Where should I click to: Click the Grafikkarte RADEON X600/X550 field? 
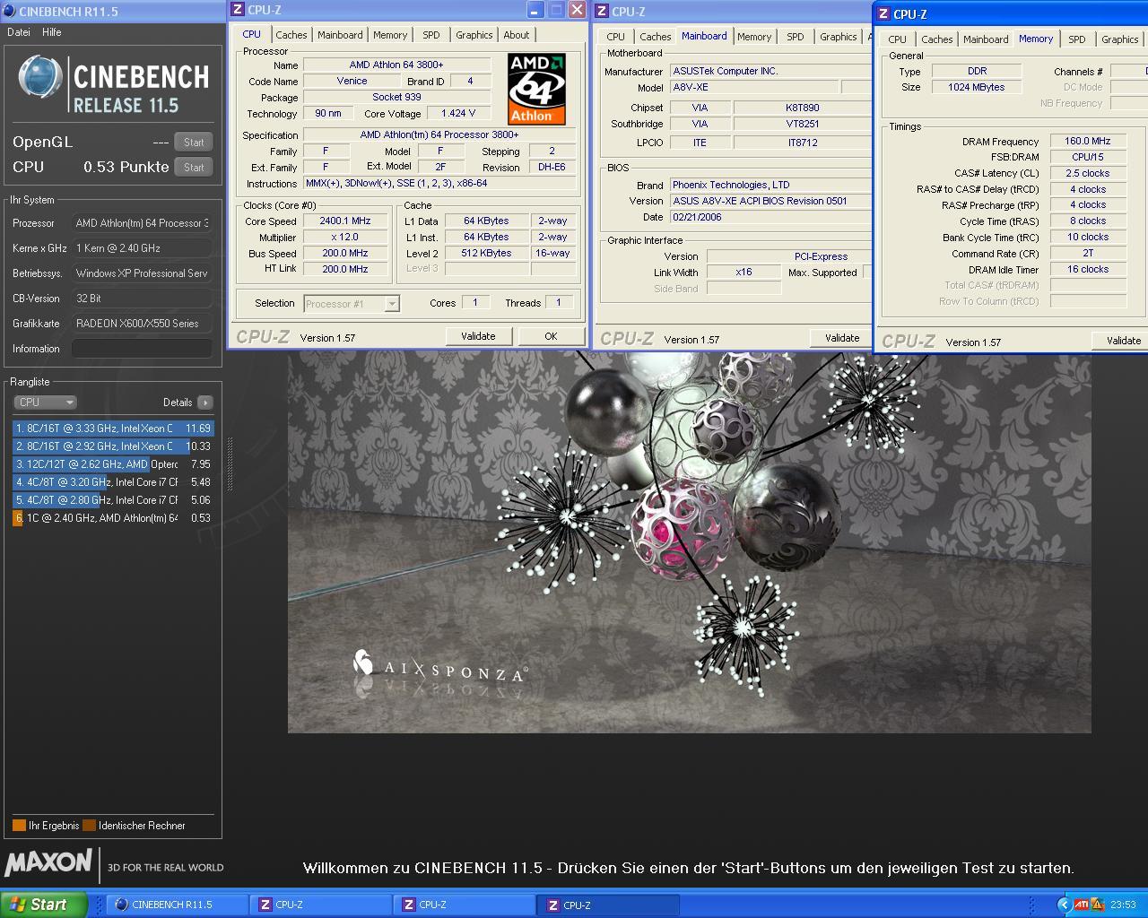coord(142,324)
